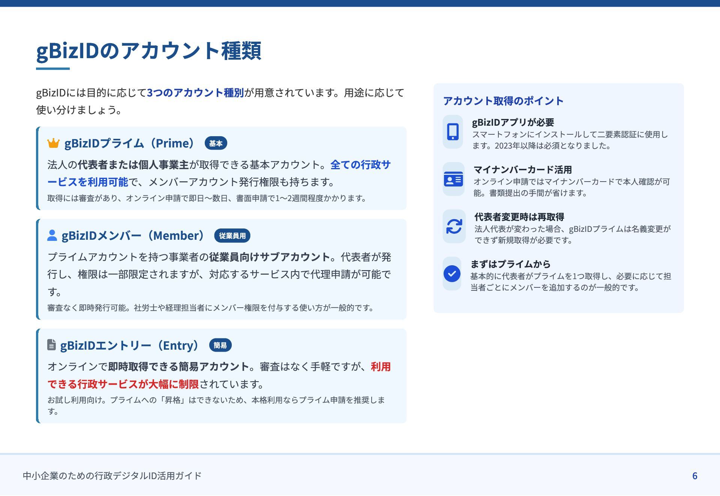The height and width of the screenshot is (496, 720).
Task: Click the title マイナンバーカード活用
Action: (522, 170)
